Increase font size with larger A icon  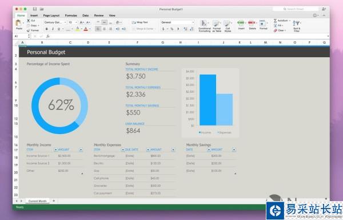click(x=82, y=22)
